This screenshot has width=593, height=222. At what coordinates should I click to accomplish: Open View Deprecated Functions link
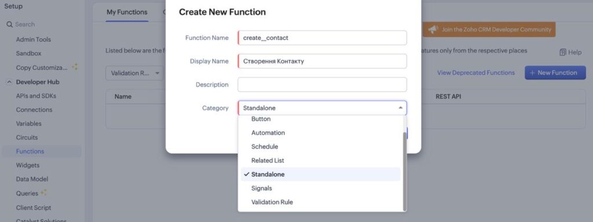(476, 73)
